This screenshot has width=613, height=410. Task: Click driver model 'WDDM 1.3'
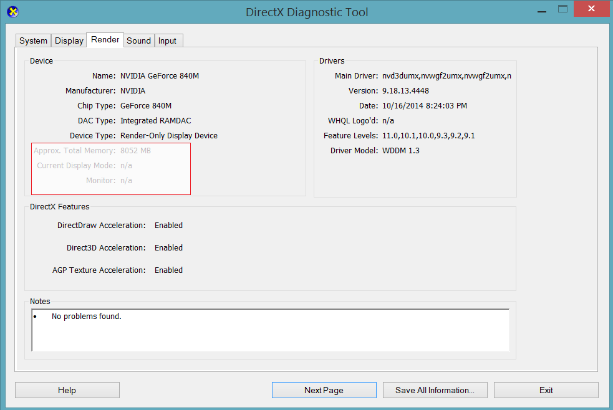coord(401,151)
